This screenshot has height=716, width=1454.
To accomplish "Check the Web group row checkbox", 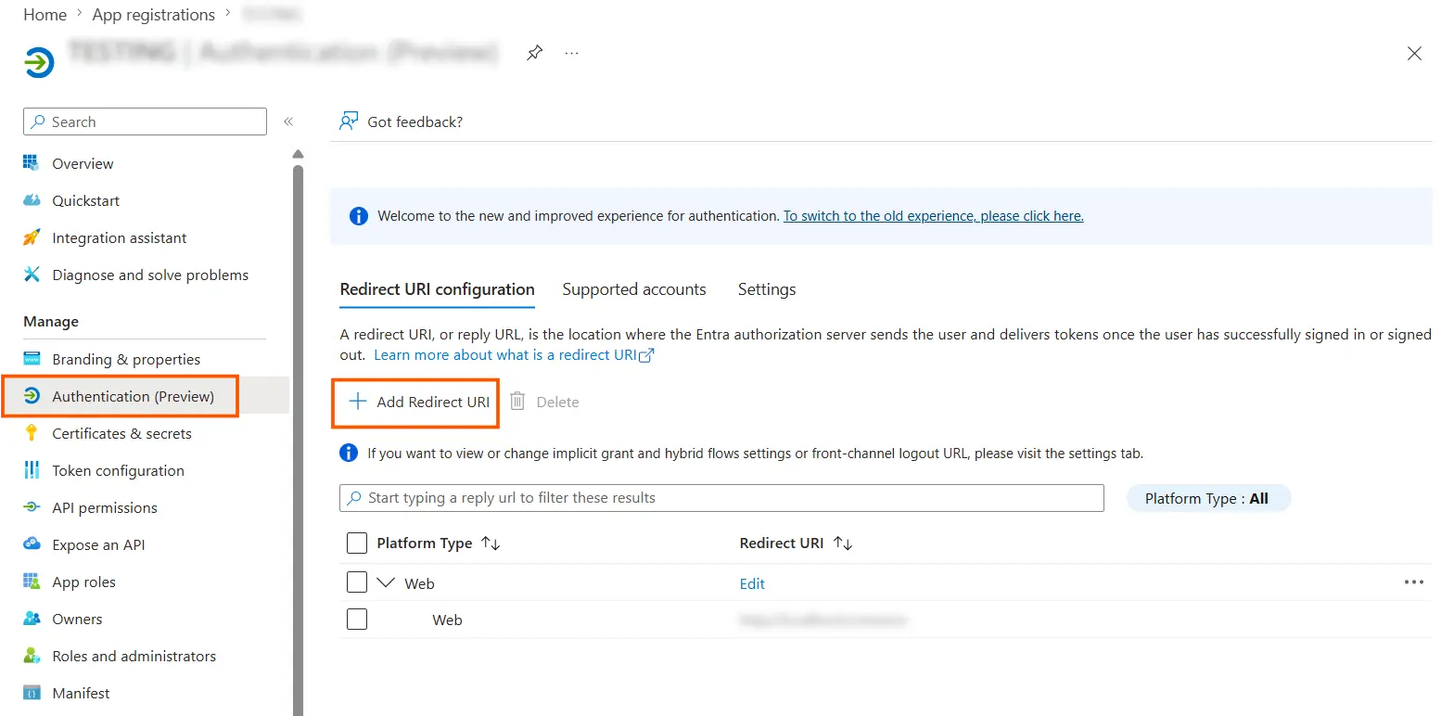I will pos(357,582).
